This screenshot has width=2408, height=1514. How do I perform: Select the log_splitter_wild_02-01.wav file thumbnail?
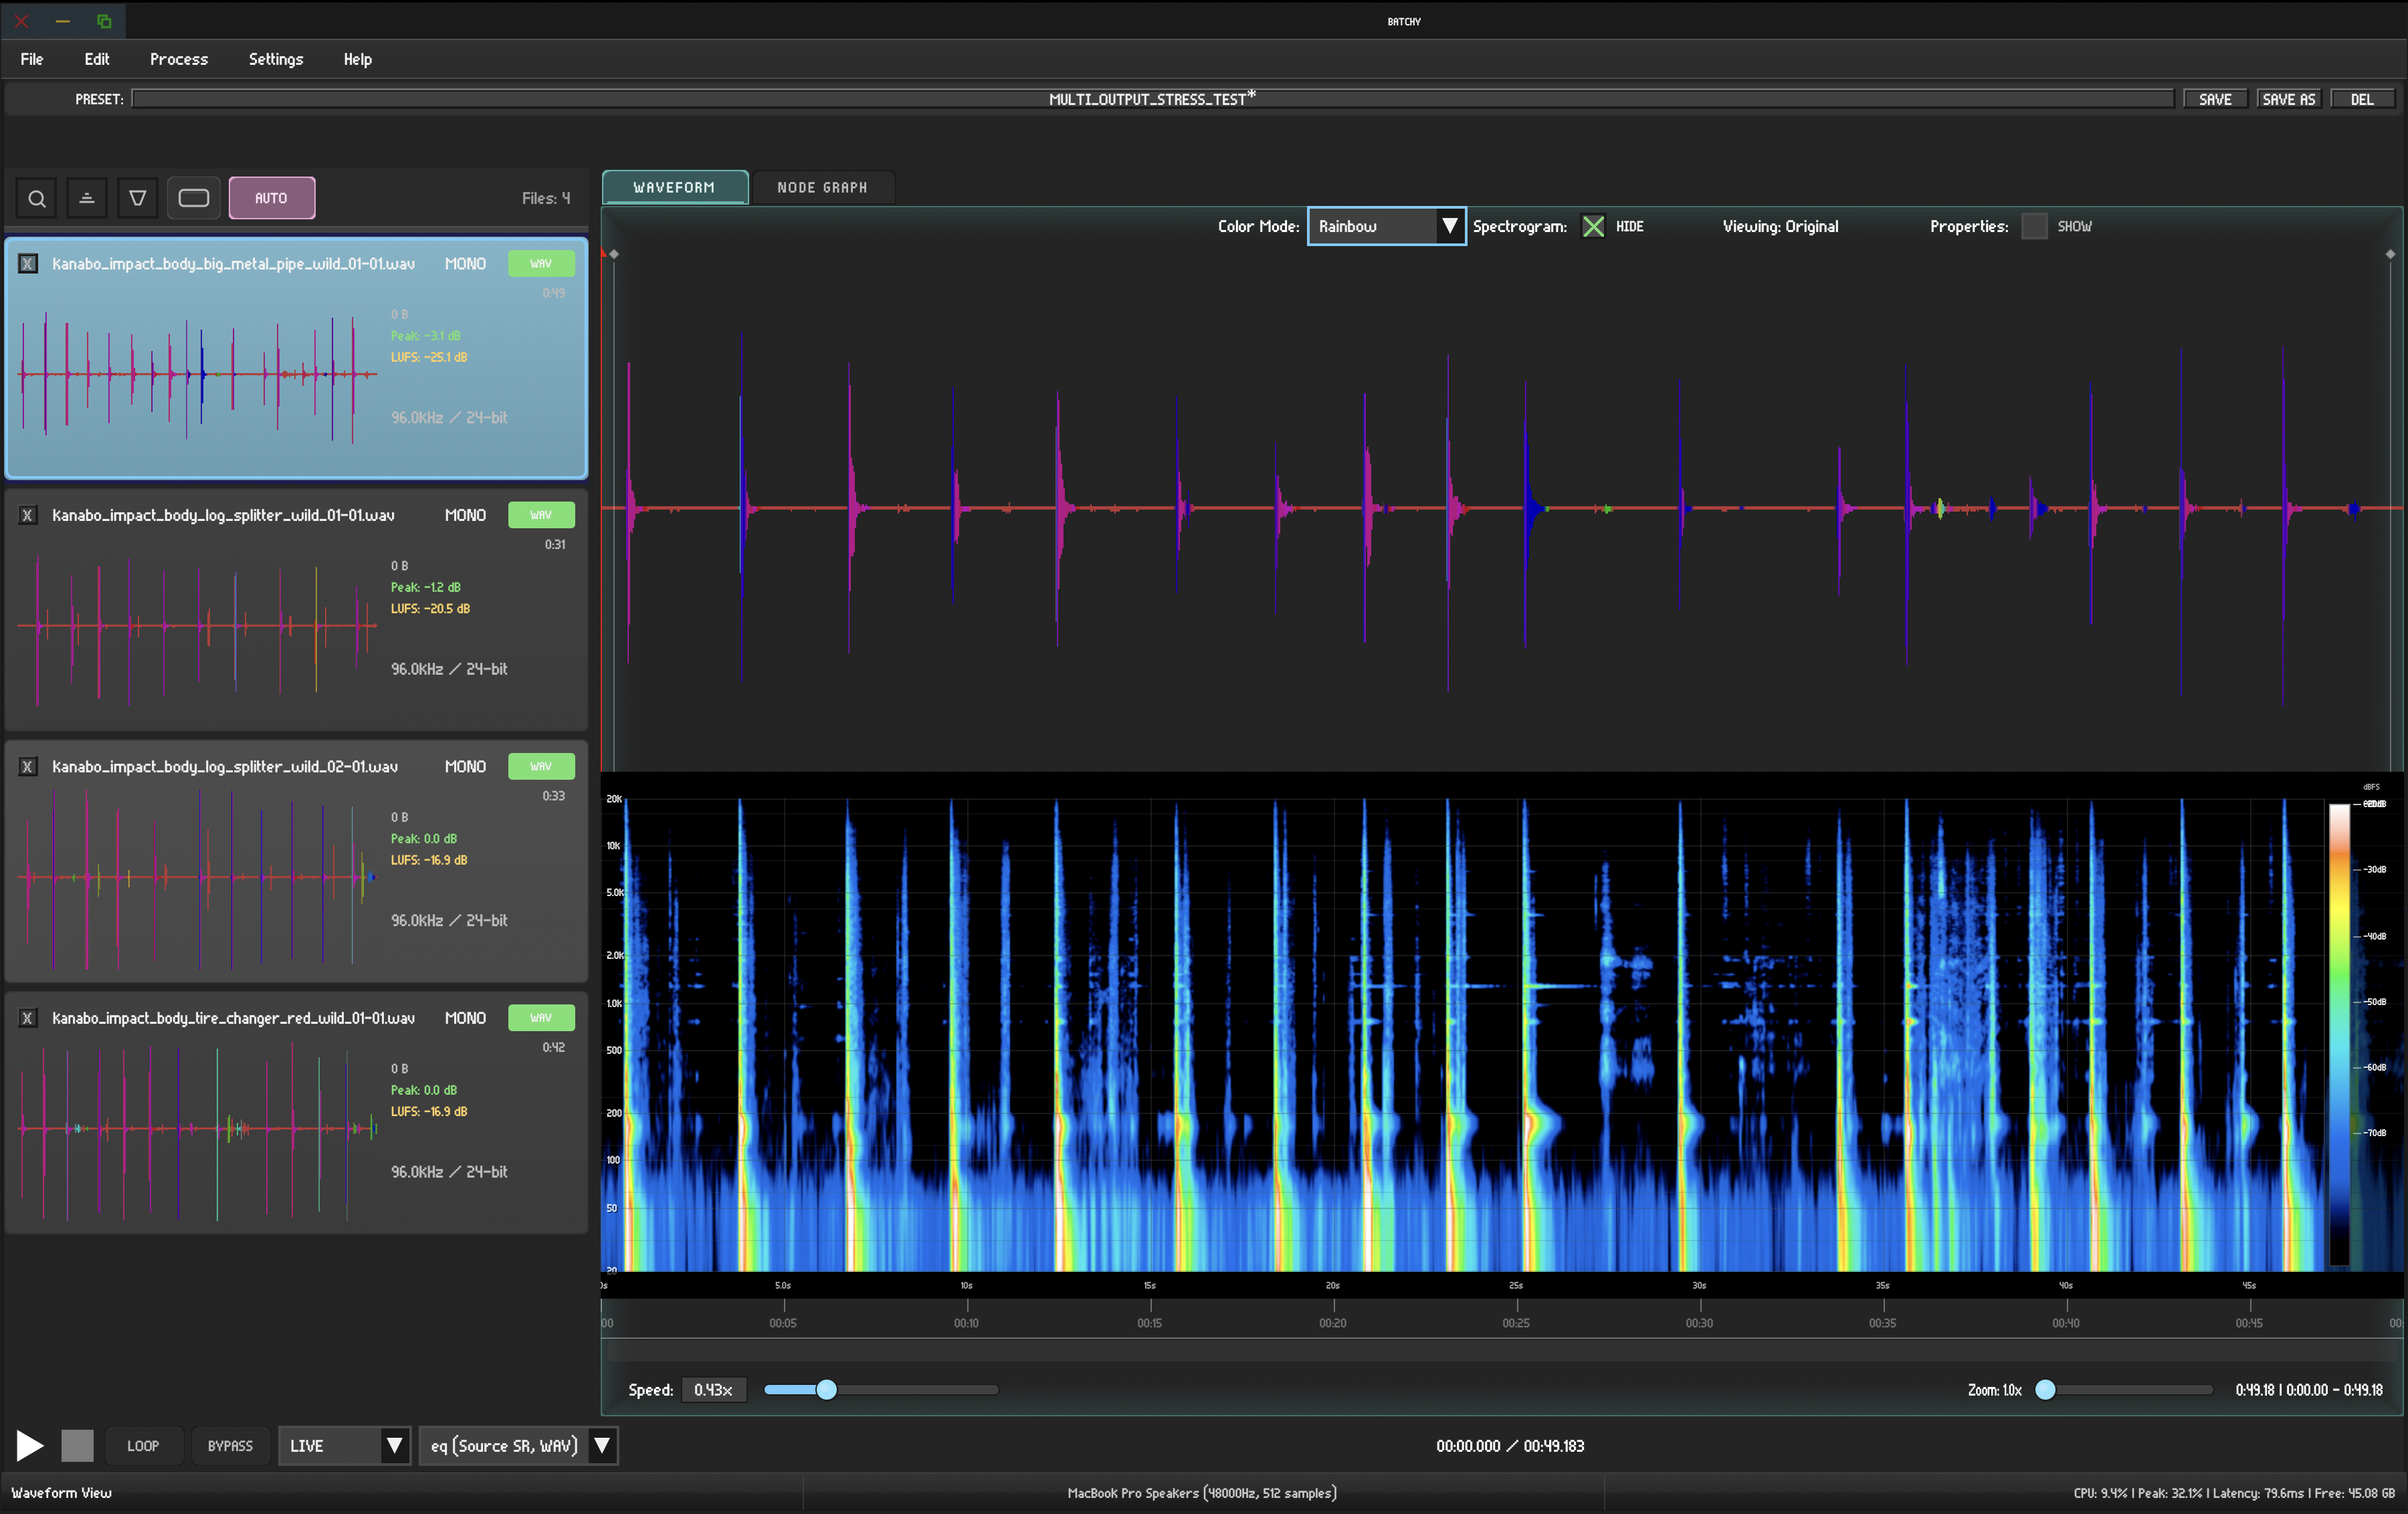tap(195, 877)
